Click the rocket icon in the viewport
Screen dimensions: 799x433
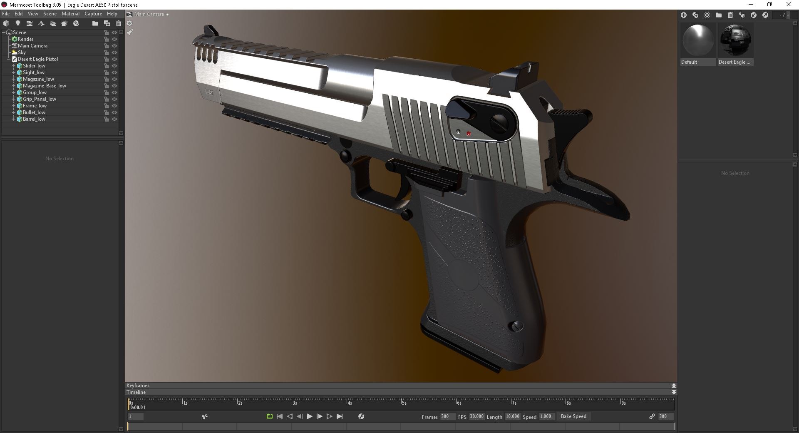point(130,32)
